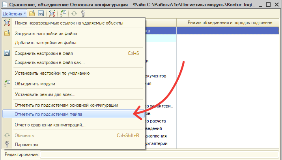Screen dimensions: 282x160
Task: Click the load settings from file toolbar icon
Action: click(x=33, y=13)
